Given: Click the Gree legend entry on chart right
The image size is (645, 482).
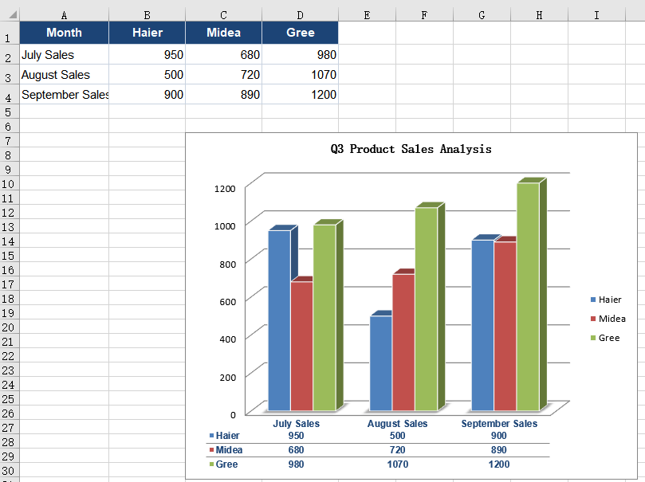Looking at the screenshot, I should [604, 338].
